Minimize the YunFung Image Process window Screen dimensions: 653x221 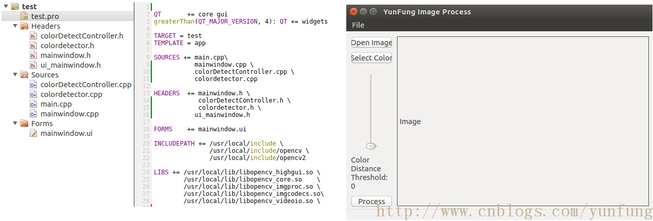[363, 11]
